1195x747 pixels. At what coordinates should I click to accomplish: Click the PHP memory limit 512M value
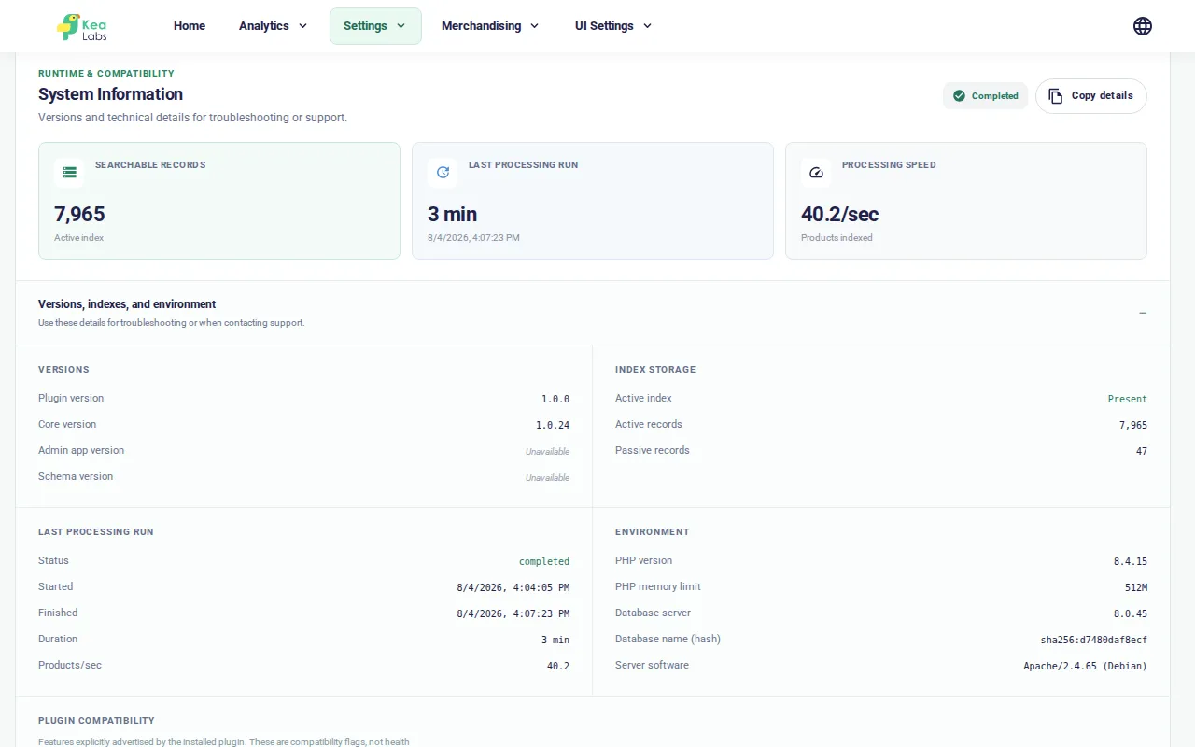pos(1136,587)
